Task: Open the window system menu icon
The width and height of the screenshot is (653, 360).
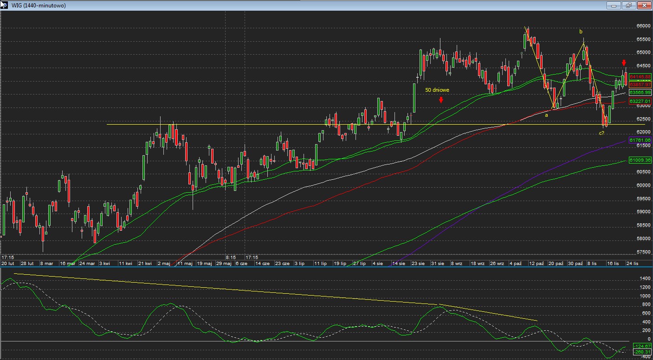Action: click(4, 5)
